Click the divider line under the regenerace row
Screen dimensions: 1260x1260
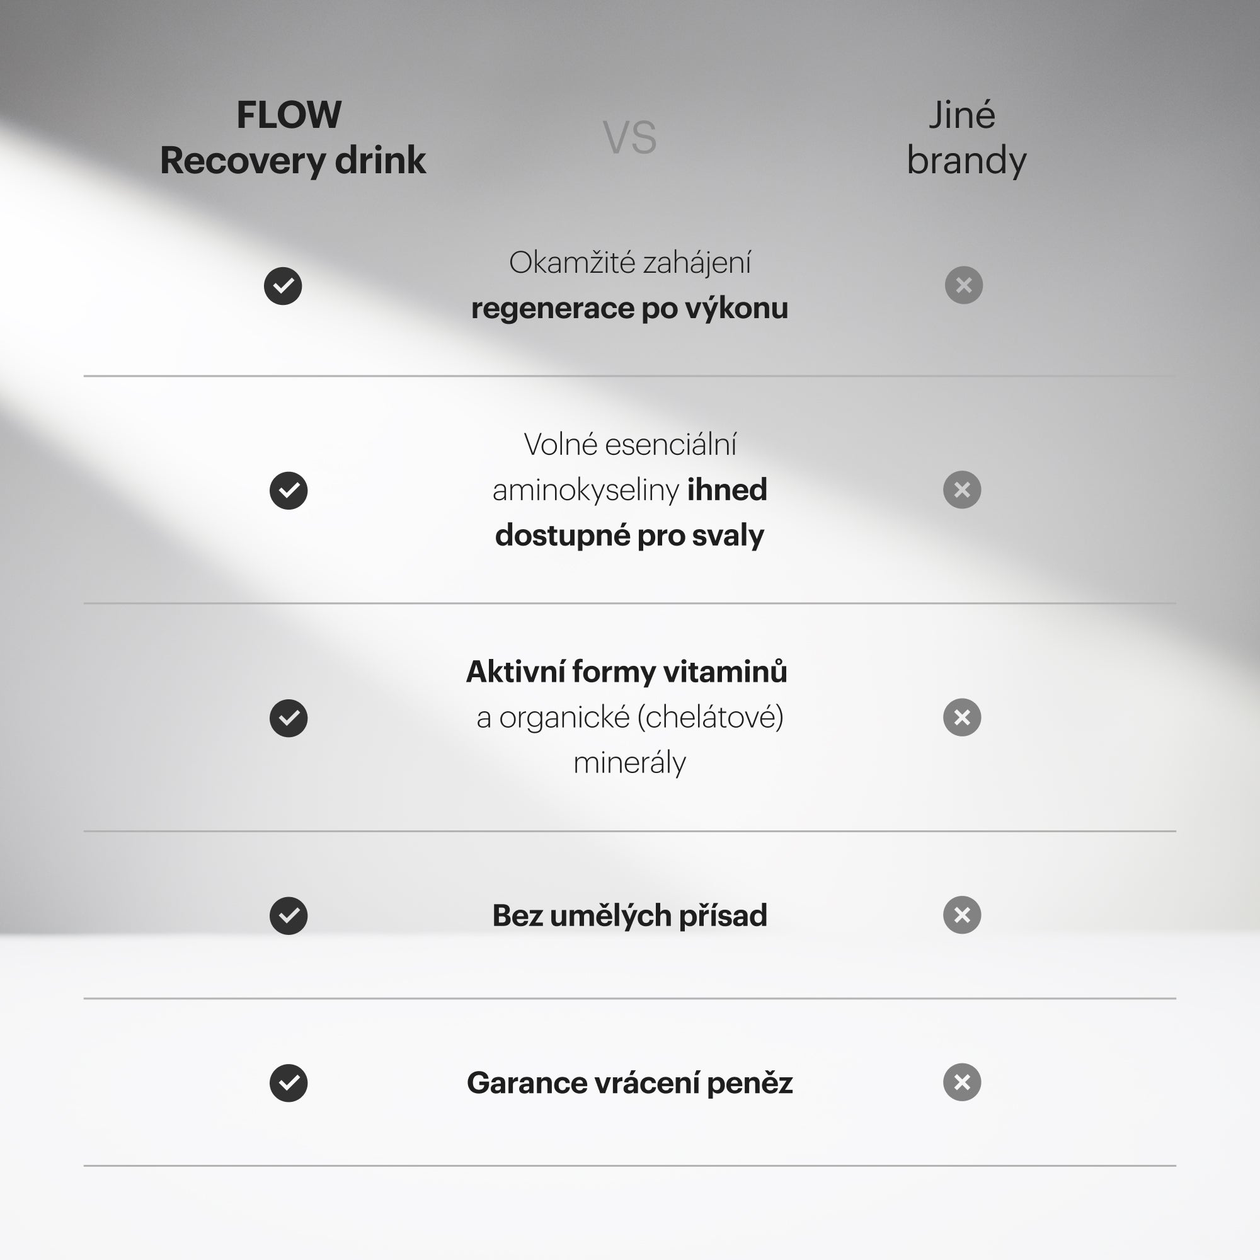point(629,375)
